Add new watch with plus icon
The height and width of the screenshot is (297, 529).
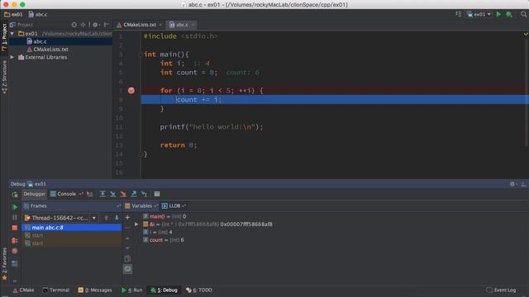point(127,218)
